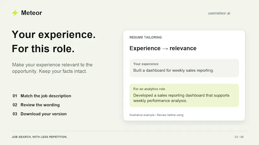Click the 'JOB SEARCH, WITH LESS REPETITION' footer tagline
The height and width of the screenshot is (145, 259).
[39, 137]
